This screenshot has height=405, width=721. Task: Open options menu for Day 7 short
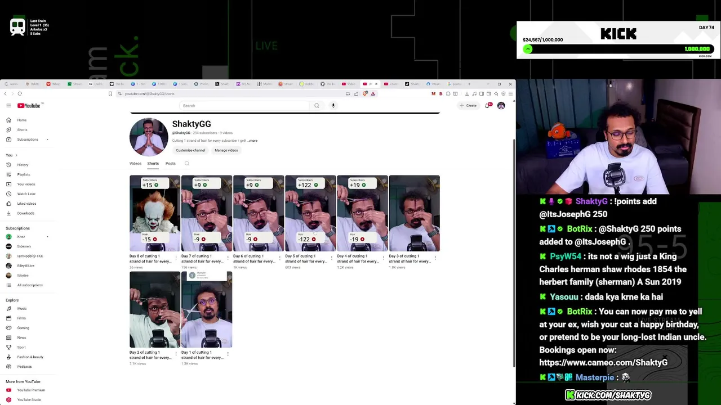click(x=228, y=258)
